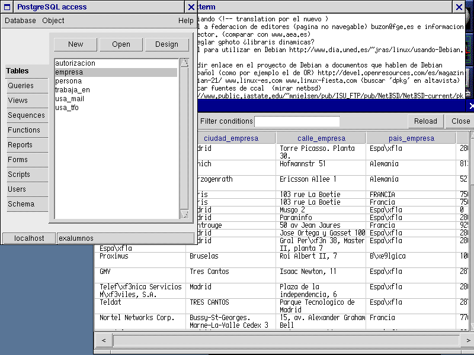Click the Plaza de la independencia, 6 cell
This screenshot has width=474, height=355.
coord(321,291)
